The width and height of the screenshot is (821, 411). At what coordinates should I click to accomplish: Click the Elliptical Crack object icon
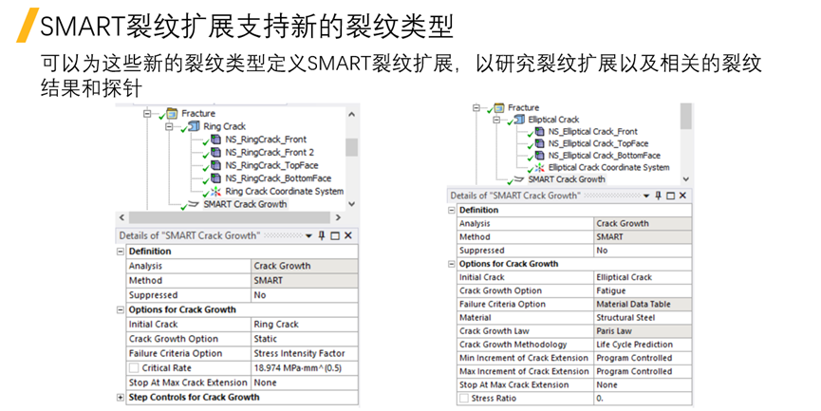click(x=519, y=120)
